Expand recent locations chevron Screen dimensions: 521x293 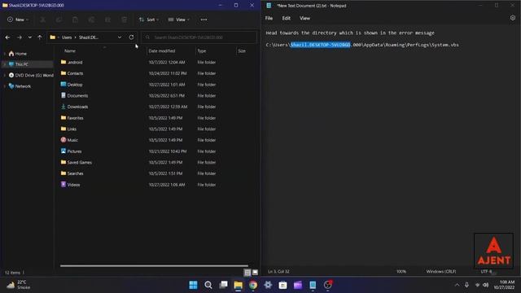(x=30, y=37)
